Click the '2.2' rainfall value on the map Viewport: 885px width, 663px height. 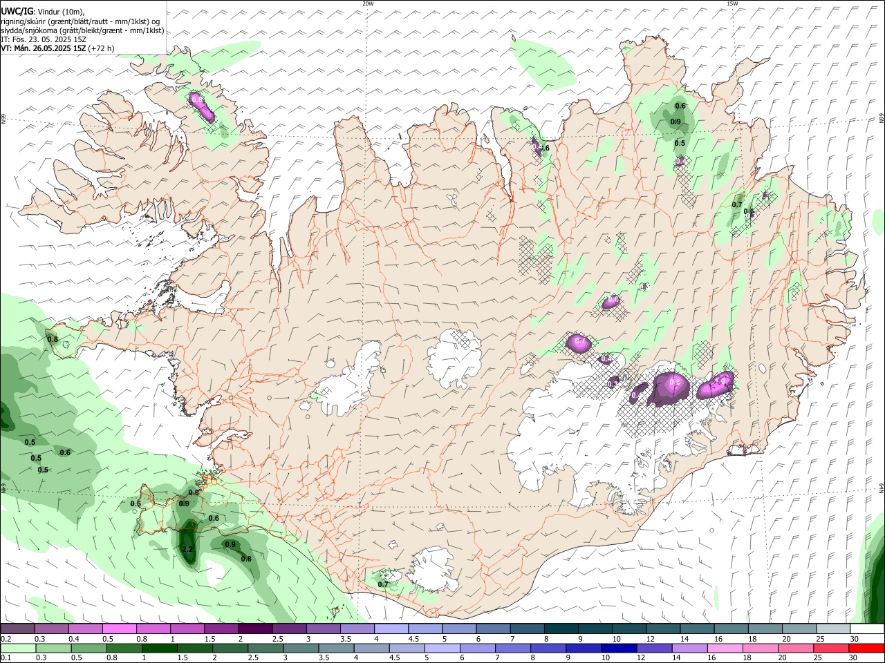tap(187, 549)
